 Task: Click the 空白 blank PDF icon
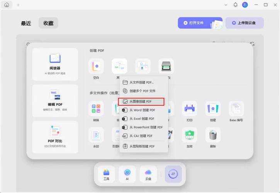point(96,67)
